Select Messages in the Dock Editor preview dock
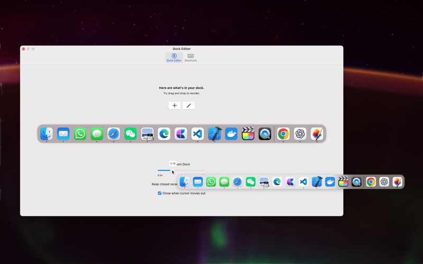This screenshot has height=264, width=423. click(x=97, y=134)
